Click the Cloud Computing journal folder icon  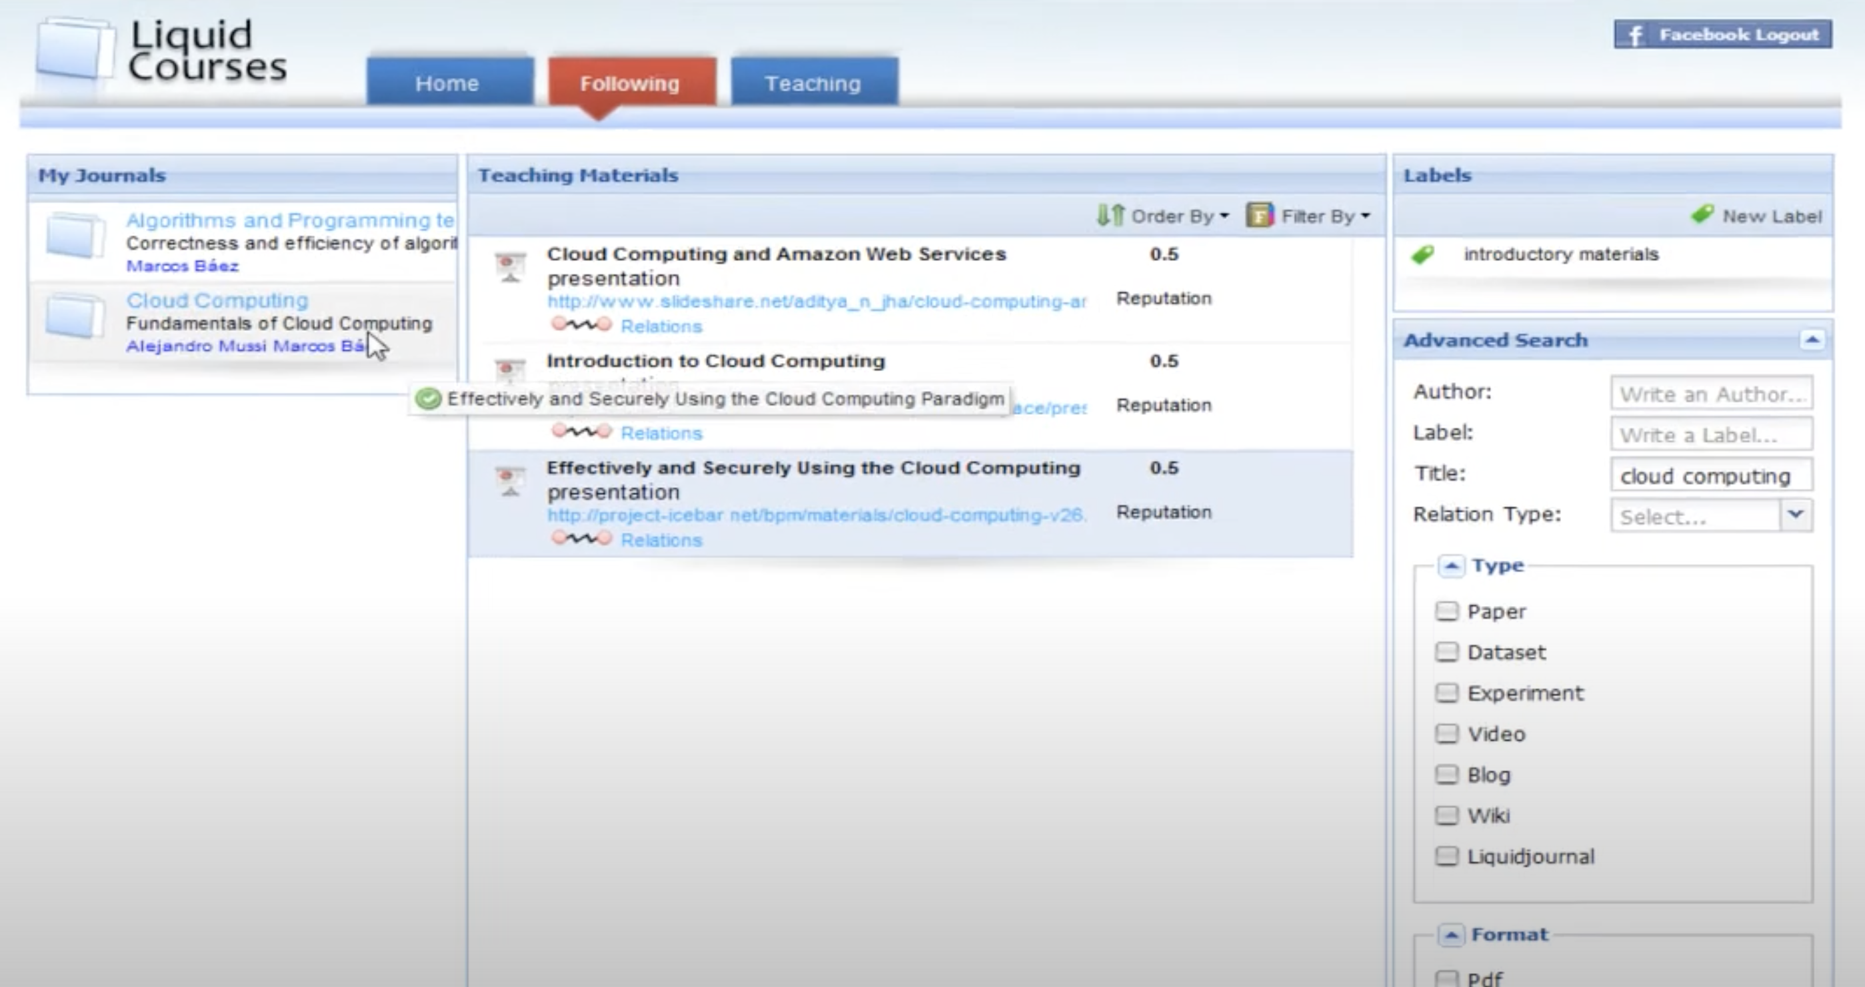pyautogui.click(x=75, y=316)
